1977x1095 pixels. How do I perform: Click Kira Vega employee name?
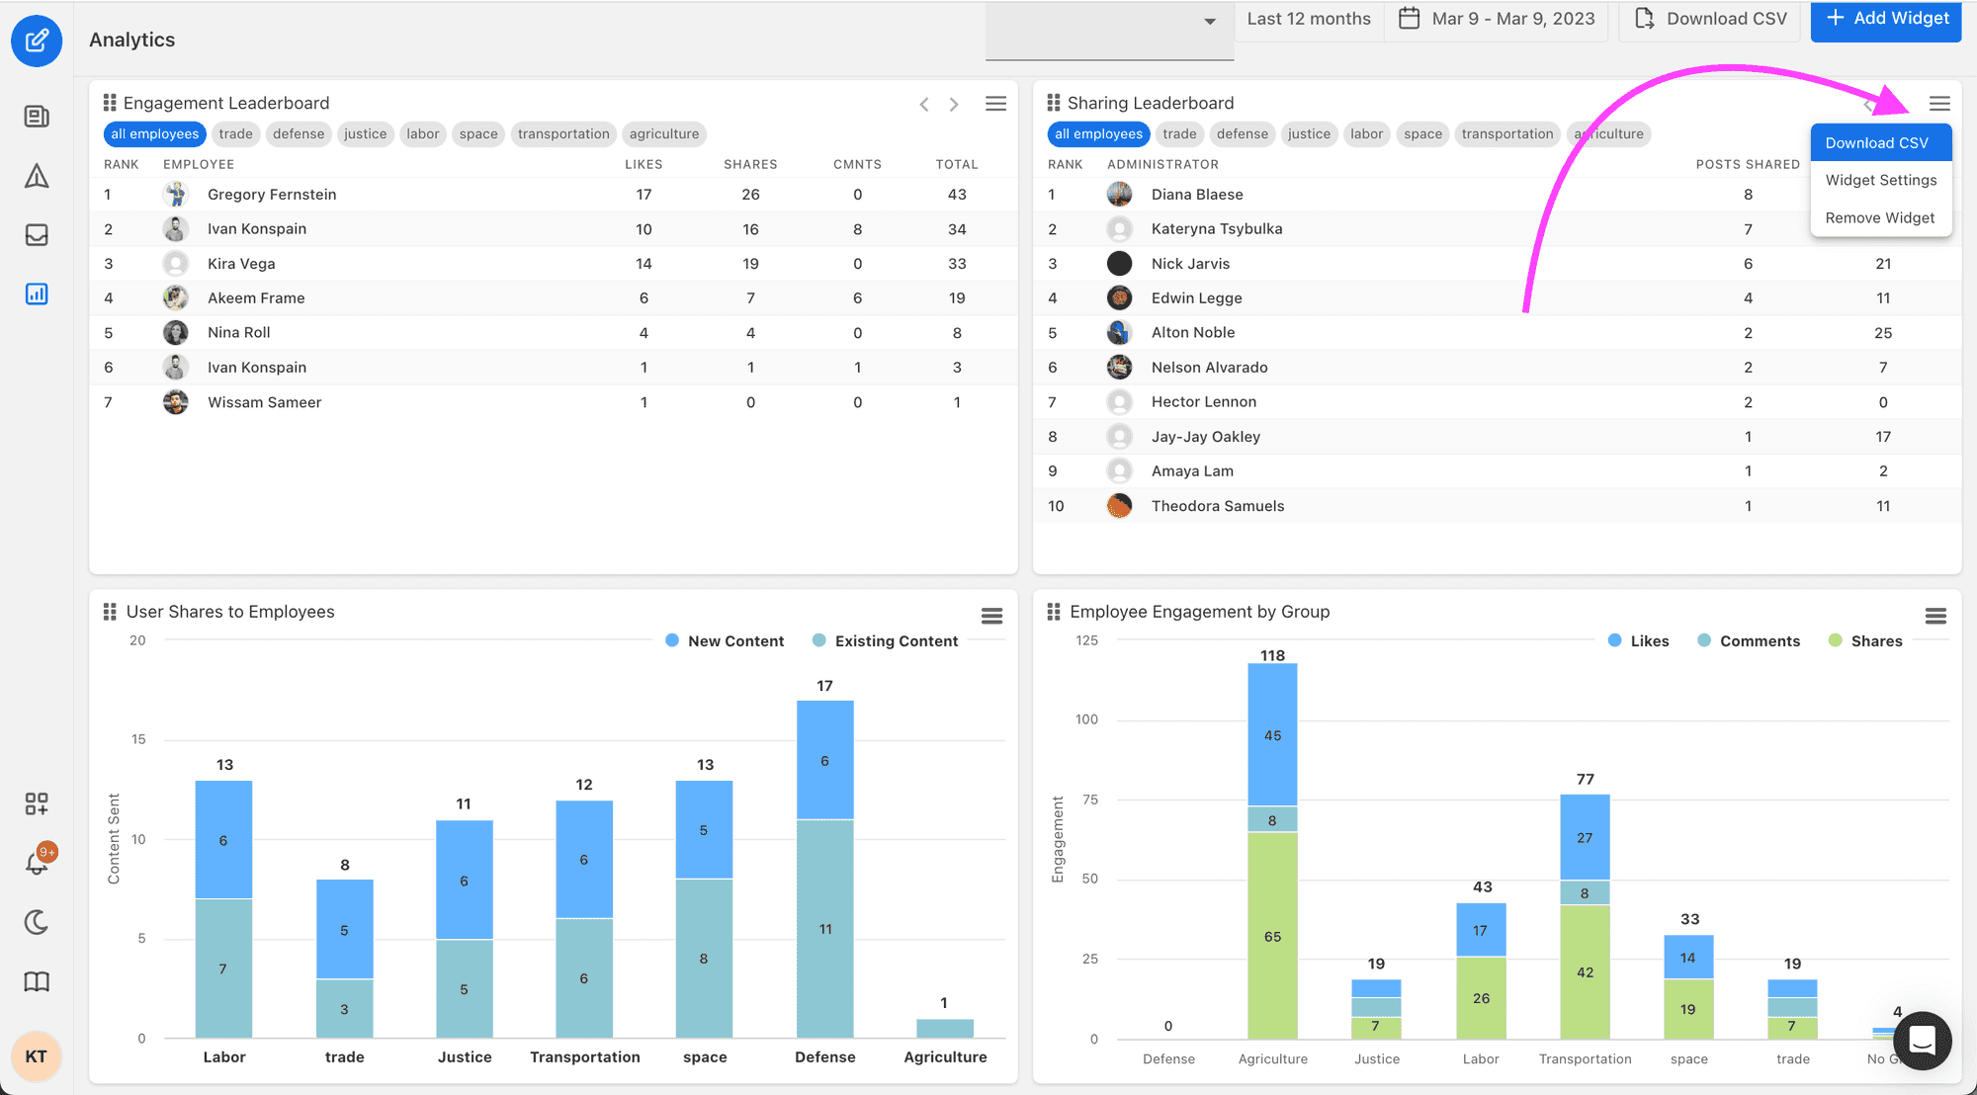coord(241,263)
